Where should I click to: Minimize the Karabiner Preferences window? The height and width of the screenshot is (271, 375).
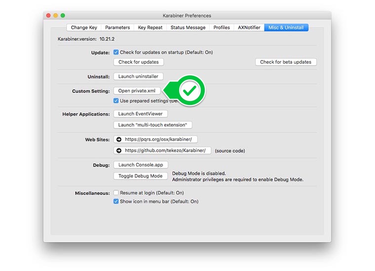coord(55,15)
